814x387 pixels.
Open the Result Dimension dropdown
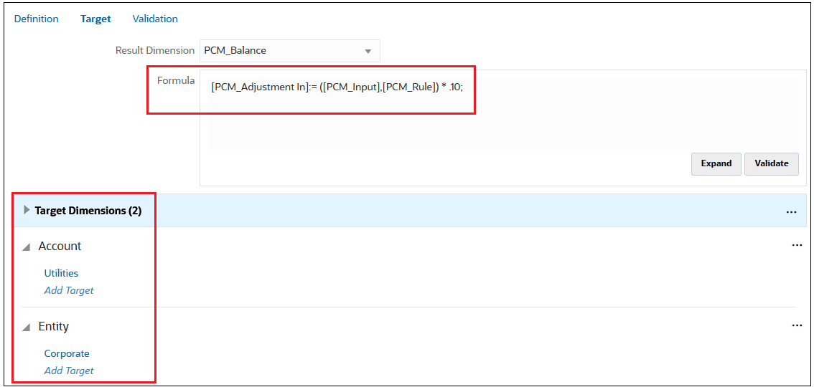coord(368,51)
